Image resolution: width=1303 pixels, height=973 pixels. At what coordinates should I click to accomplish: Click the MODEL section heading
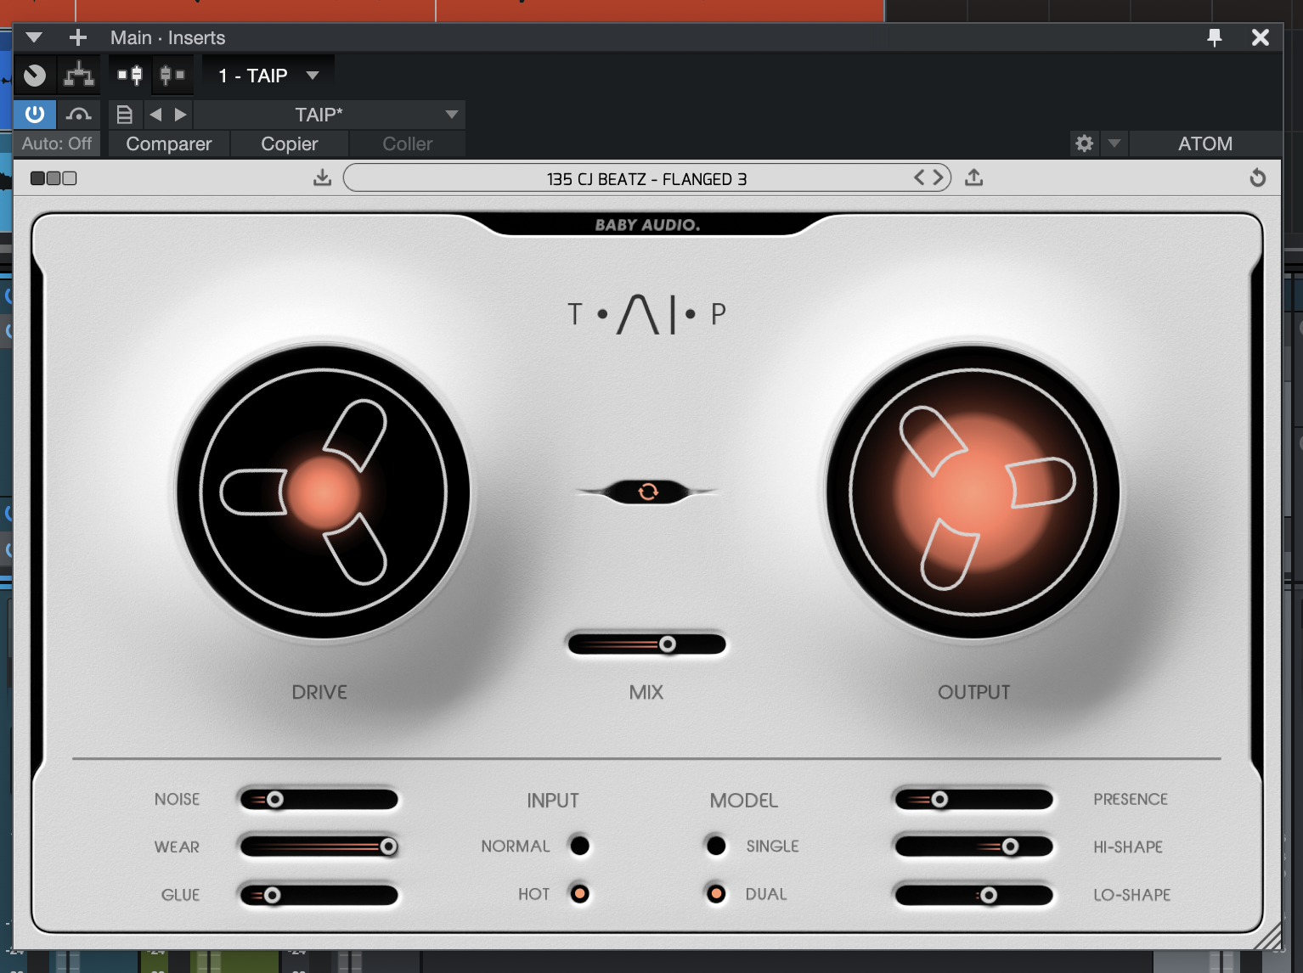(x=744, y=801)
